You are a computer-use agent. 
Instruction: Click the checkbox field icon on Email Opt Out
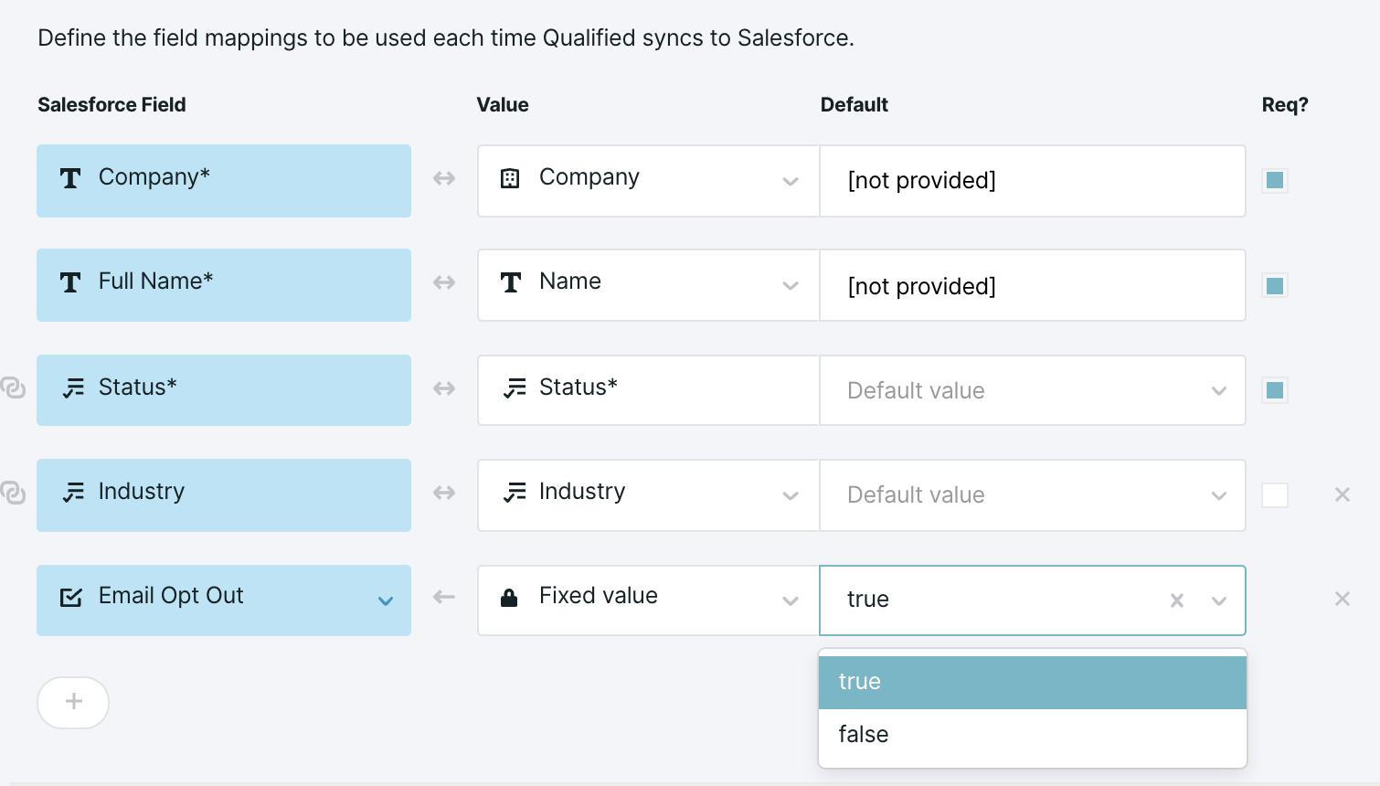coord(70,597)
